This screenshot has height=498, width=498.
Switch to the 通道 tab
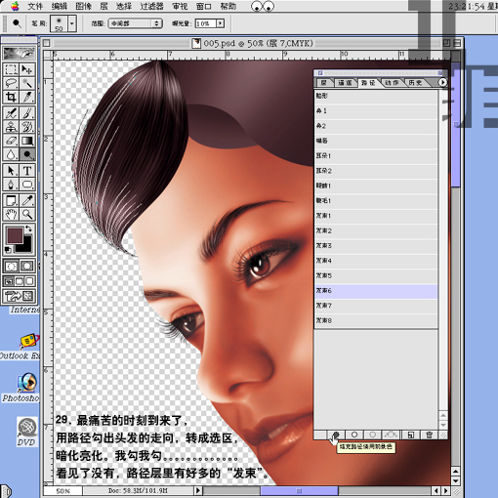click(345, 83)
